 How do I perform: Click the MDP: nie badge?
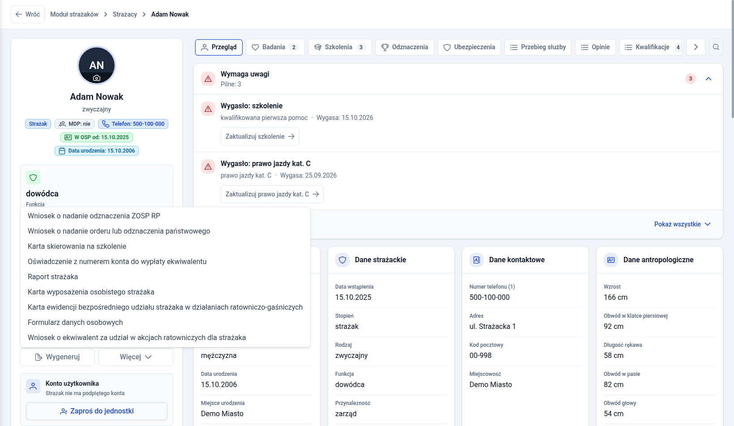pos(75,124)
